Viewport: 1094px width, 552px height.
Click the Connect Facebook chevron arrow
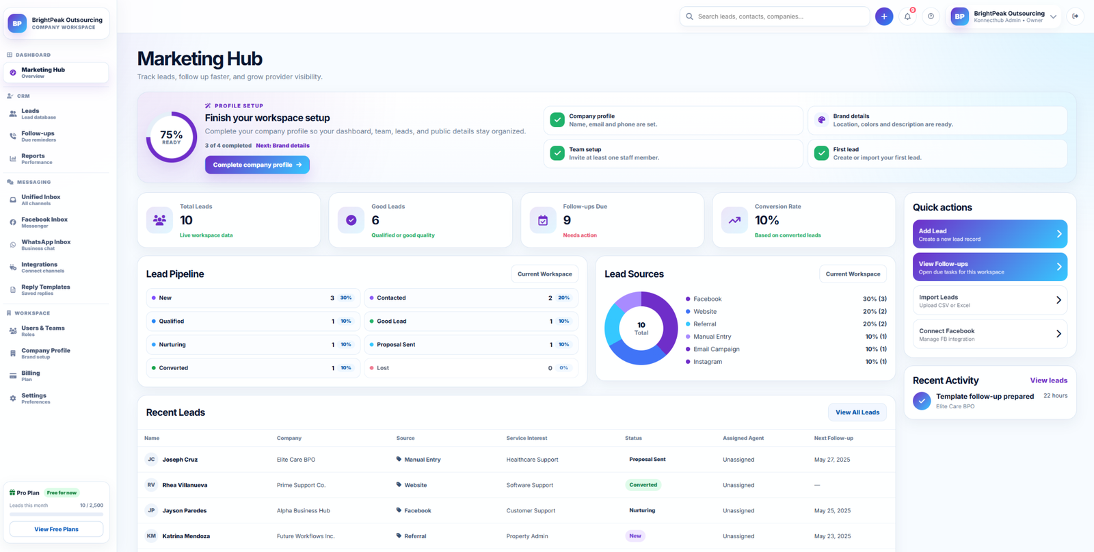(x=1058, y=334)
